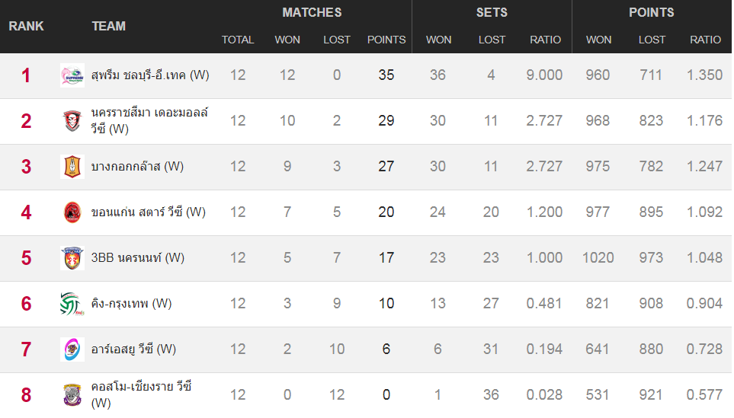Click team name ขอนแก่น สตาร์ วีซี (W)
734x418 pixels.
pyautogui.click(x=148, y=212)
